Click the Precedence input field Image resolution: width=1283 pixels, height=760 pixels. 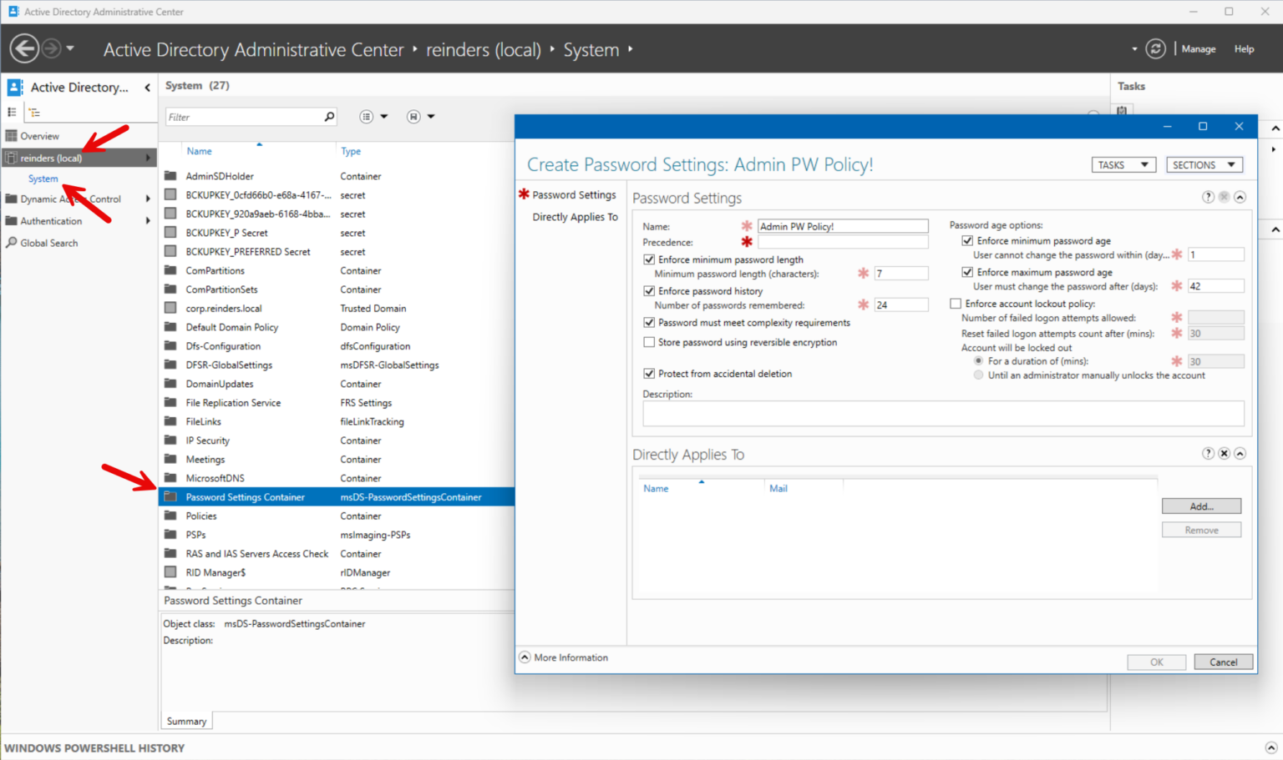(843, 242)
